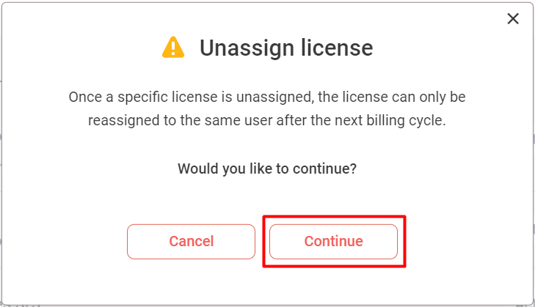
Task: Confirm unassigning with the Continue button
Action: (333, 242)
